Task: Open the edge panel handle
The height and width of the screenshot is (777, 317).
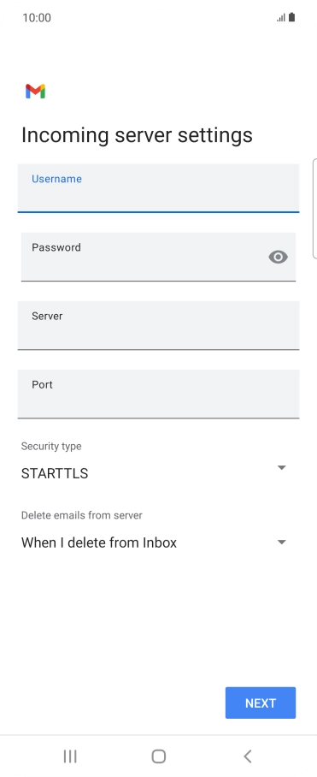Action: pyautogui.click(x=314, y=209)
